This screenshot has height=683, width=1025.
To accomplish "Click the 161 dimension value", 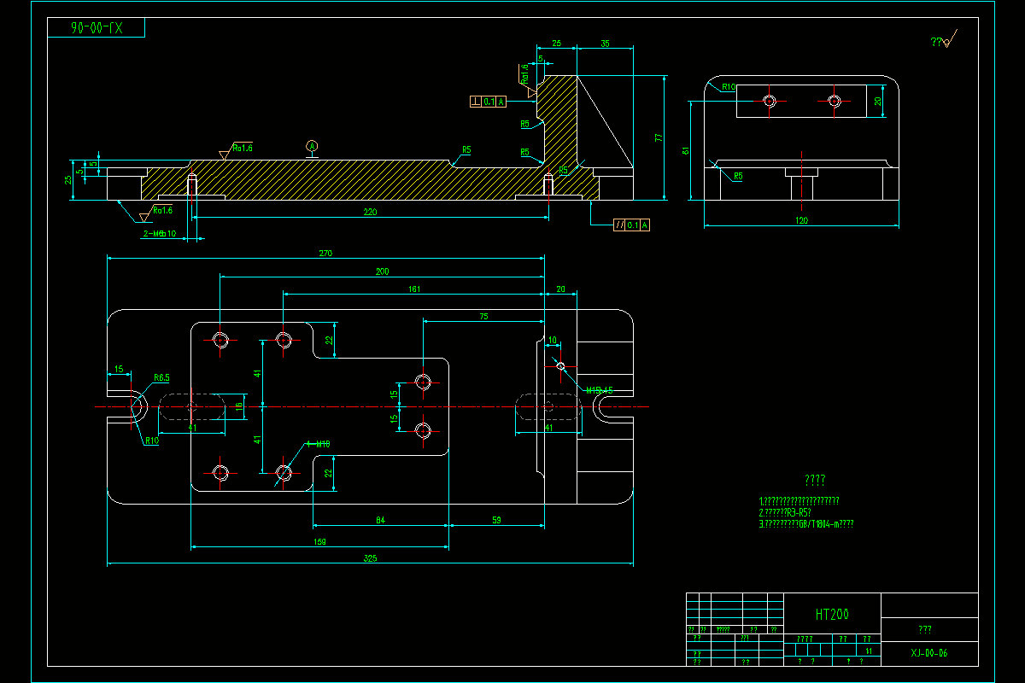I will [x=414, y=289].
